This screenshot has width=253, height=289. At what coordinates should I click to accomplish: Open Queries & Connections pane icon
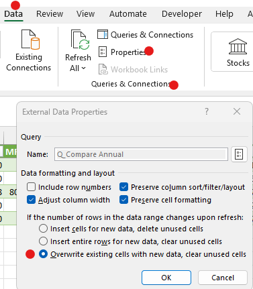(103, 34)
